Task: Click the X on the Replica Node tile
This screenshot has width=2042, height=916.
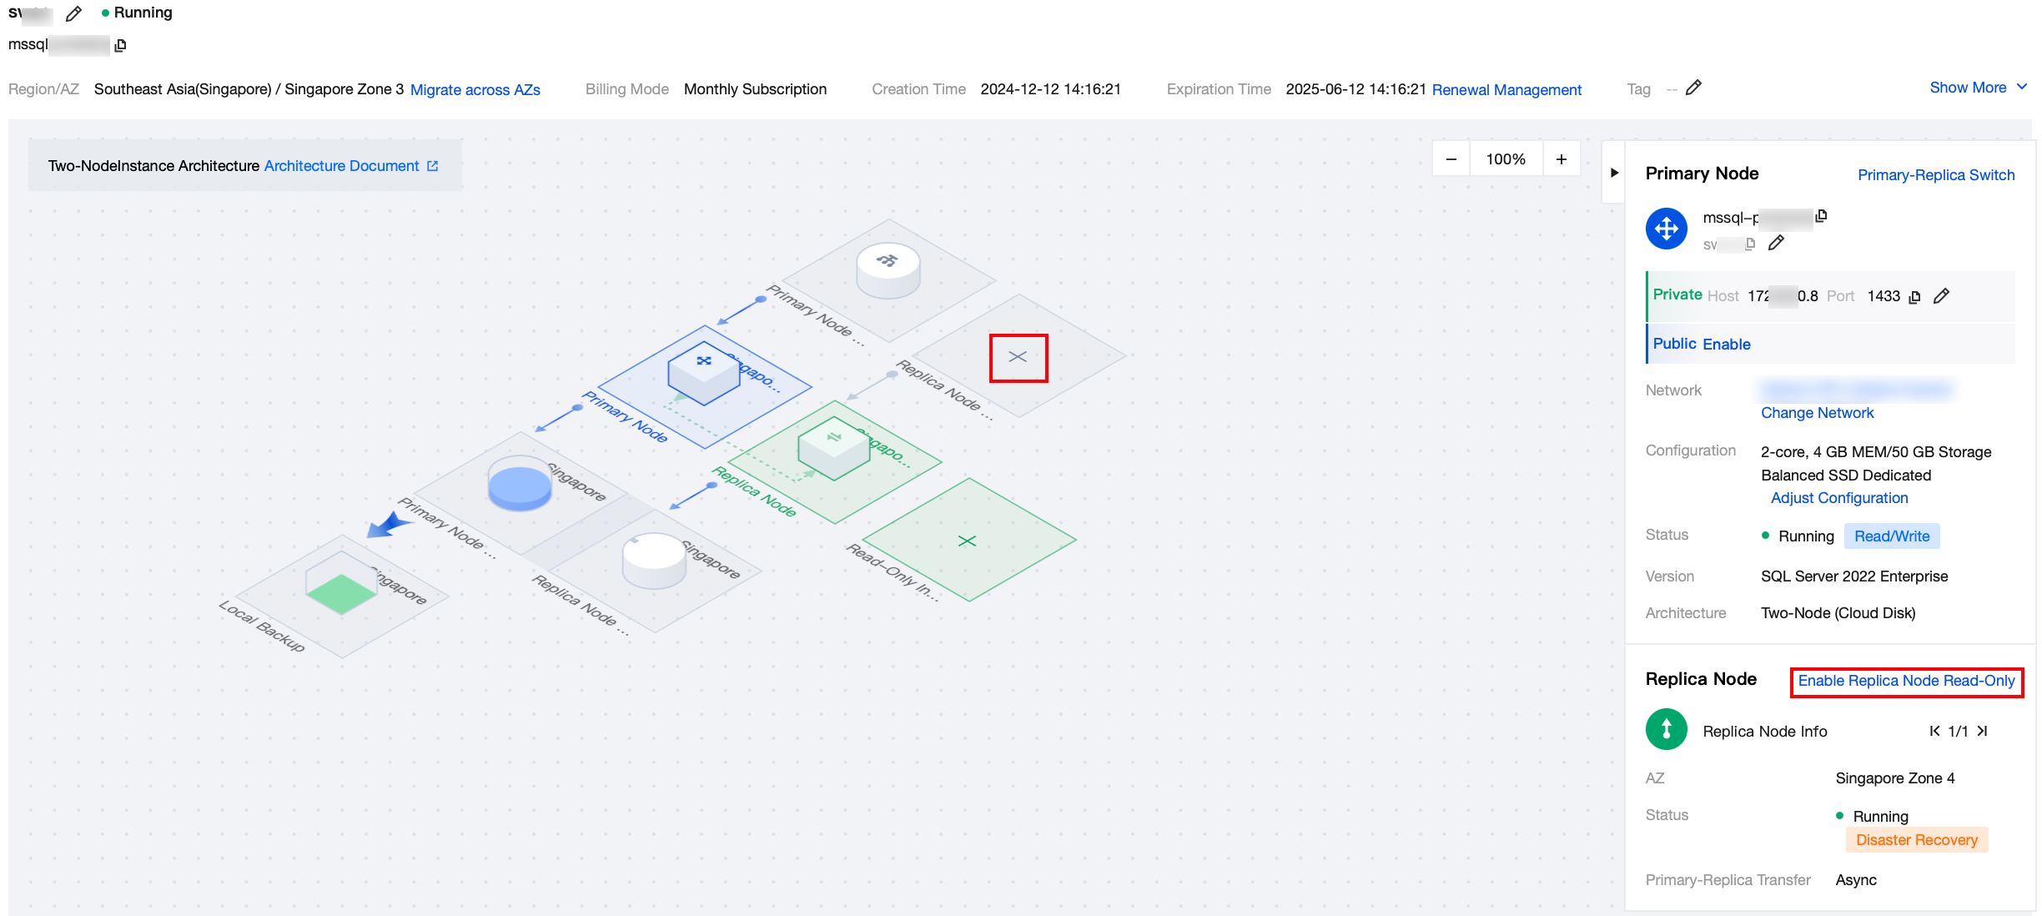Action: [x=1018, y=357]
